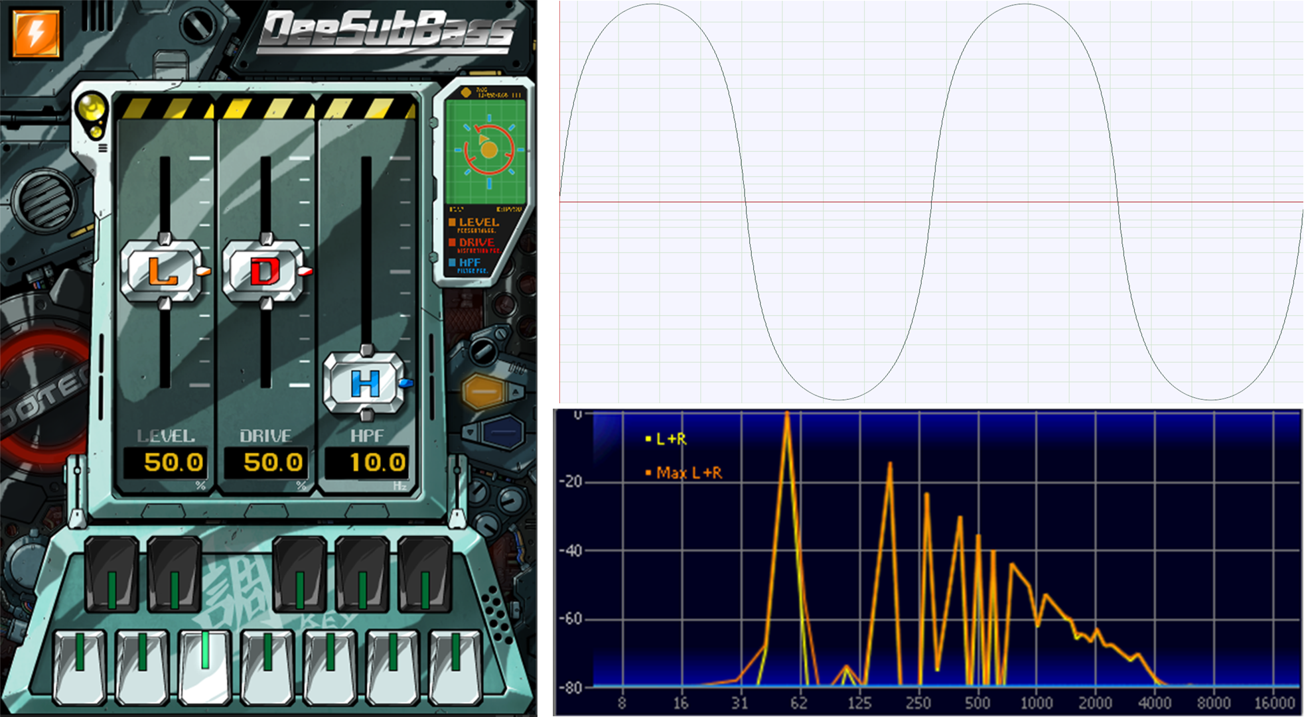Toggle the lit E white key

[x=204, y=667]
